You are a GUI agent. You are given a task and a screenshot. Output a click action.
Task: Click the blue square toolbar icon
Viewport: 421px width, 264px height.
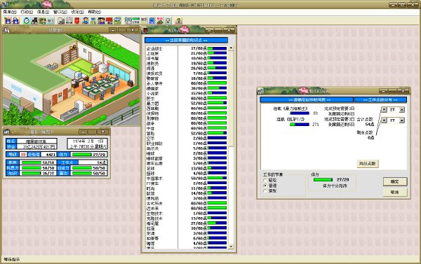pyautogui.click(x=152, y=20)
